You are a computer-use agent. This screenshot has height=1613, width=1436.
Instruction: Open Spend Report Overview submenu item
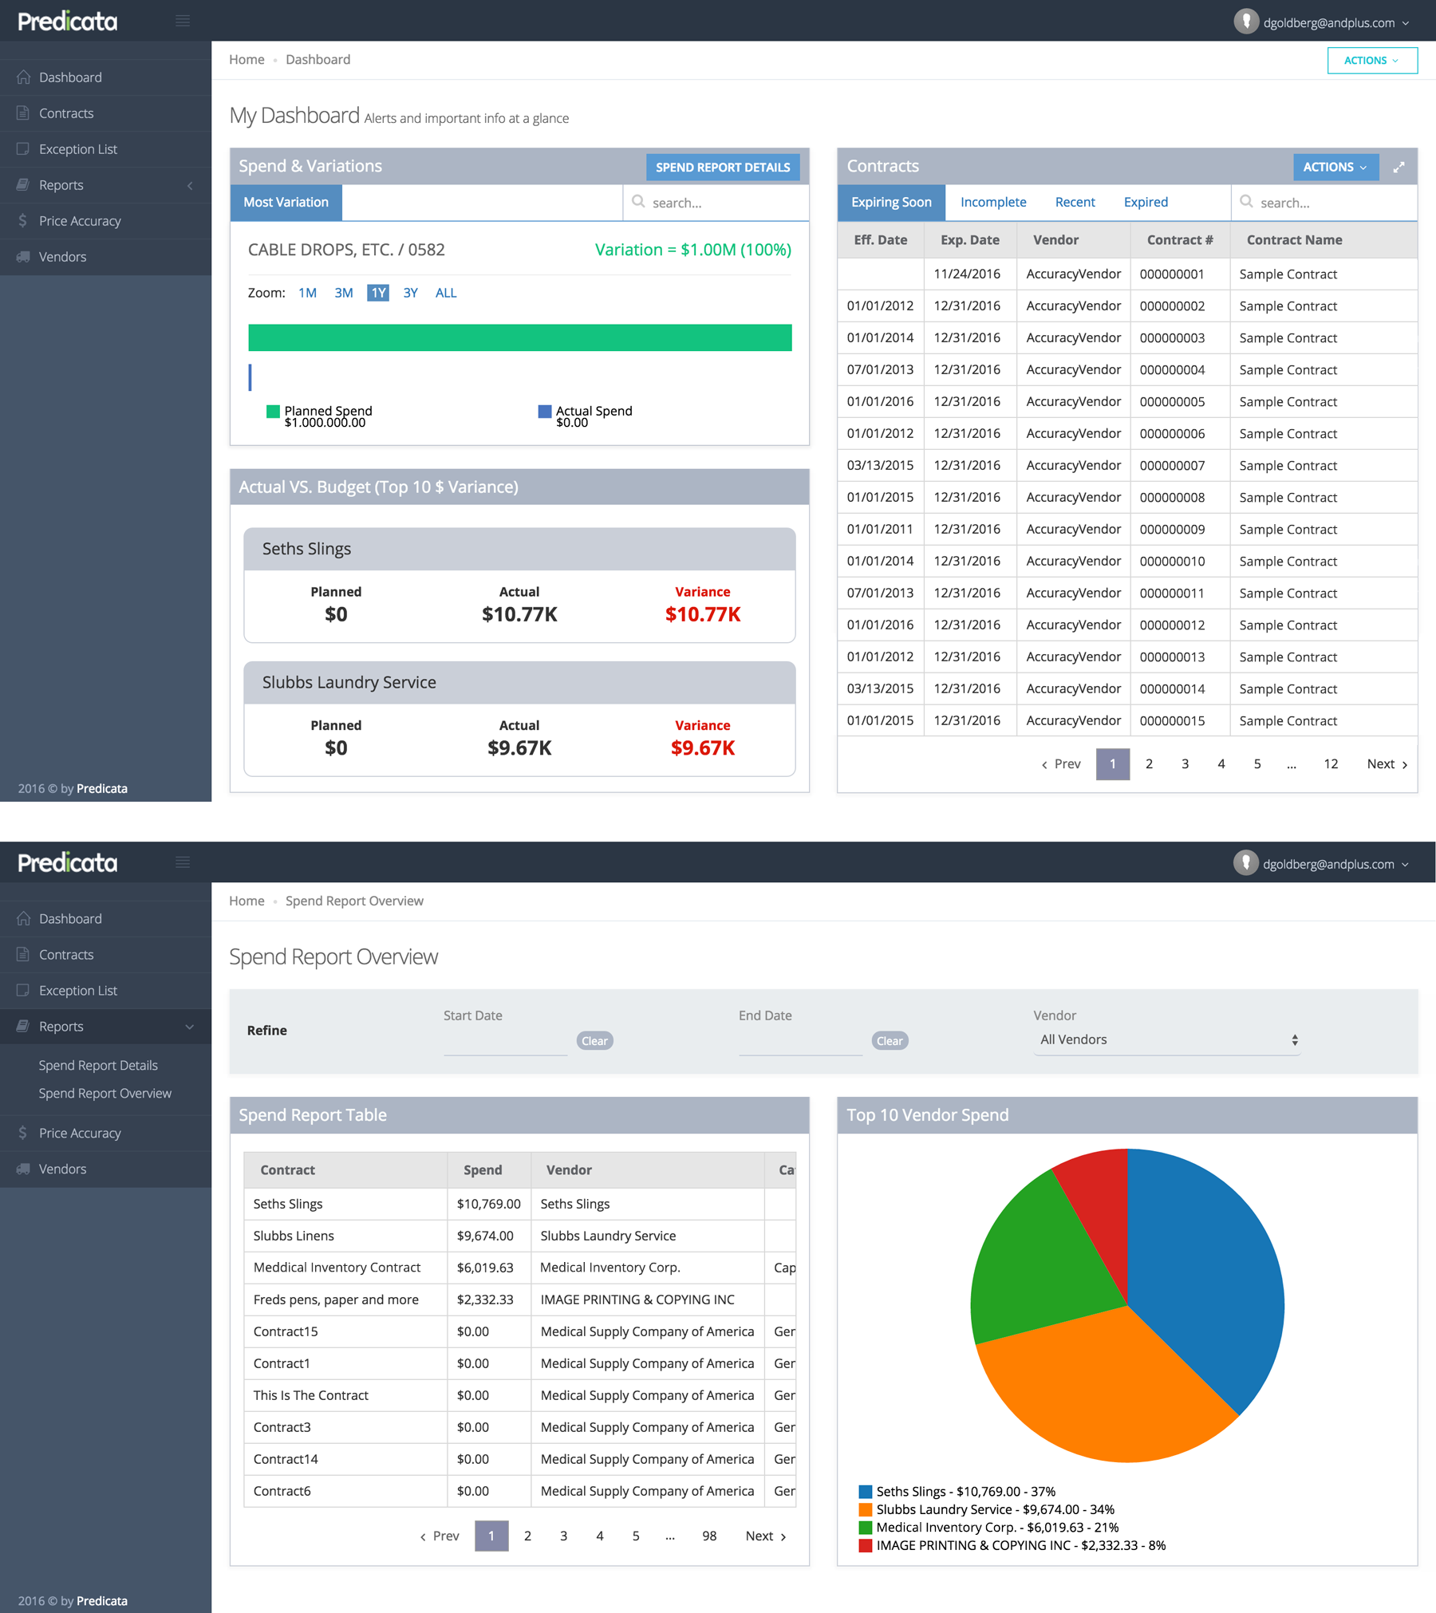pyautogui.click(x=105, y=1094)
